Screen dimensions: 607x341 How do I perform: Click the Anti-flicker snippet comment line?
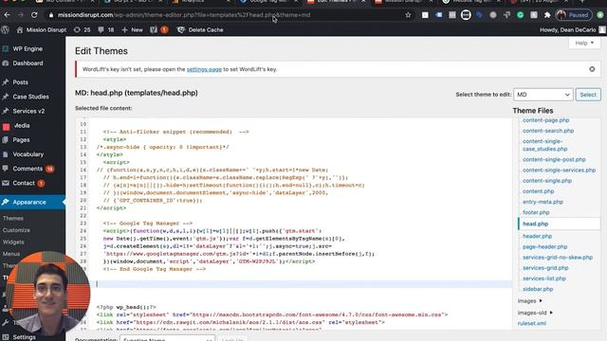coord(175,132)
